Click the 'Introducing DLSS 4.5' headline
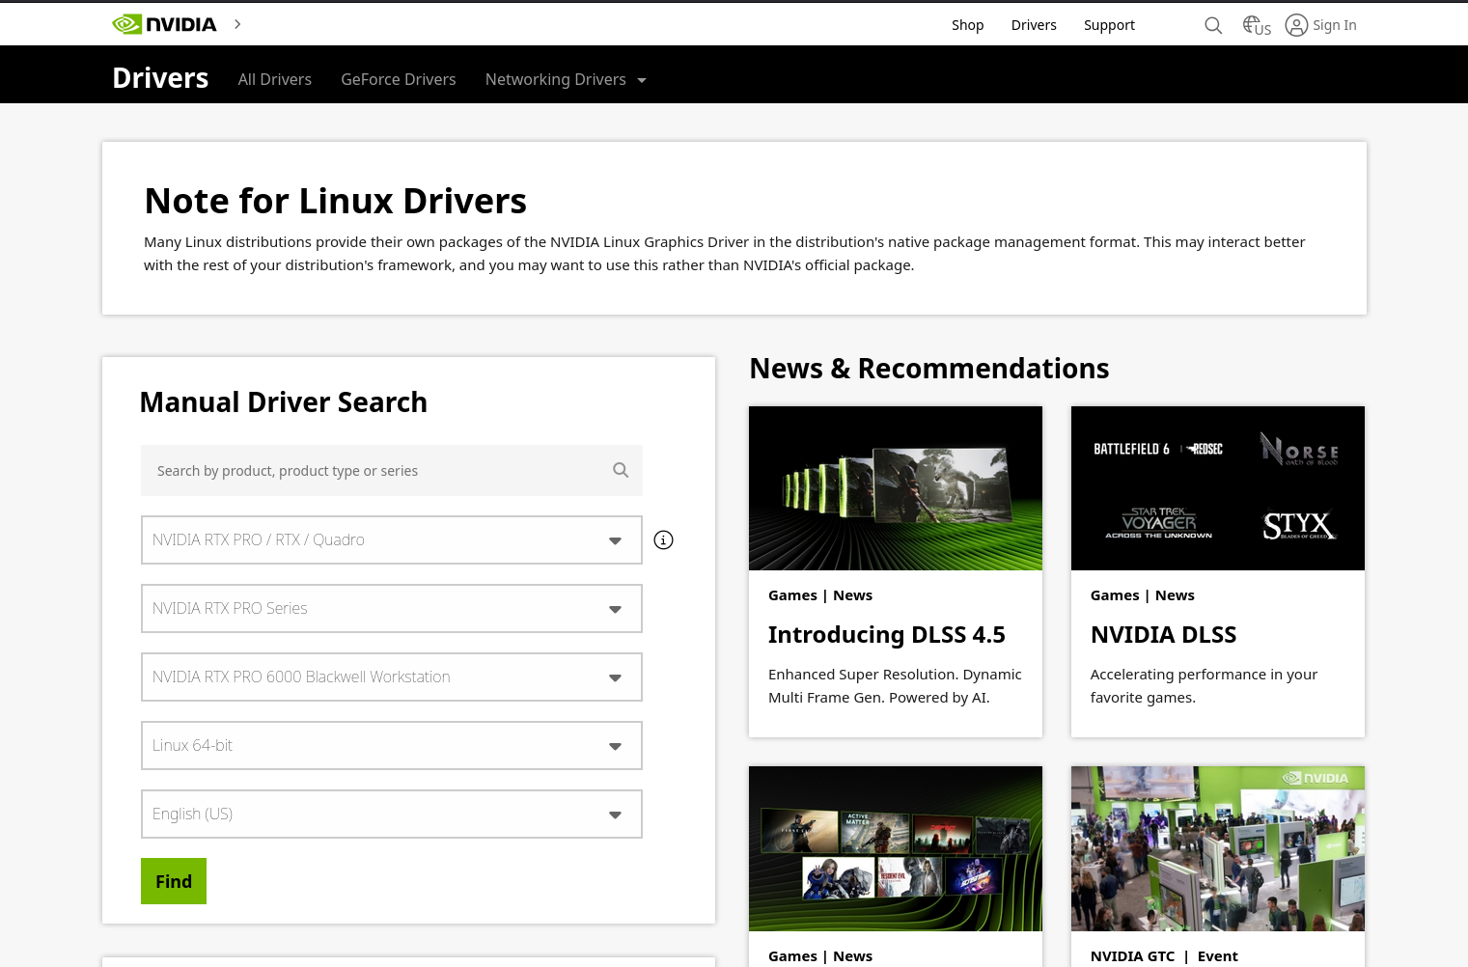Image resolution: width=1468 pixels, height=967 pixels. coord(887,634)
